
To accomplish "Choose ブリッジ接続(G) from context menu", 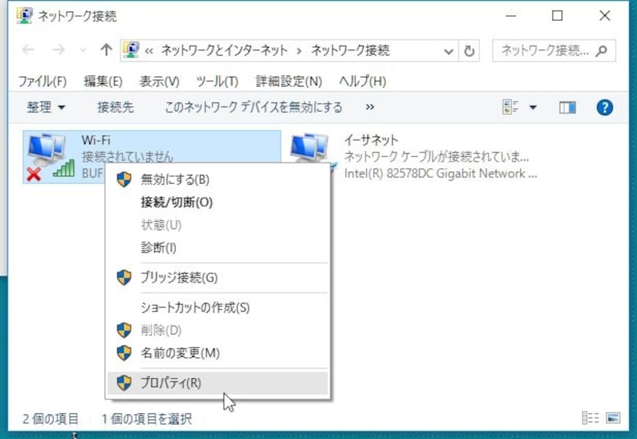I will pyautogui.click(x=218, y=277).
